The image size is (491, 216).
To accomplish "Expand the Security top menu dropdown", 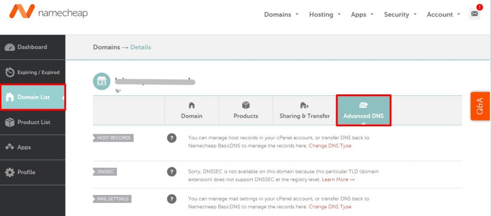I will [x=400, y=14].
